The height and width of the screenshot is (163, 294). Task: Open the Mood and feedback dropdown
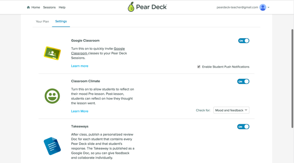231,110
